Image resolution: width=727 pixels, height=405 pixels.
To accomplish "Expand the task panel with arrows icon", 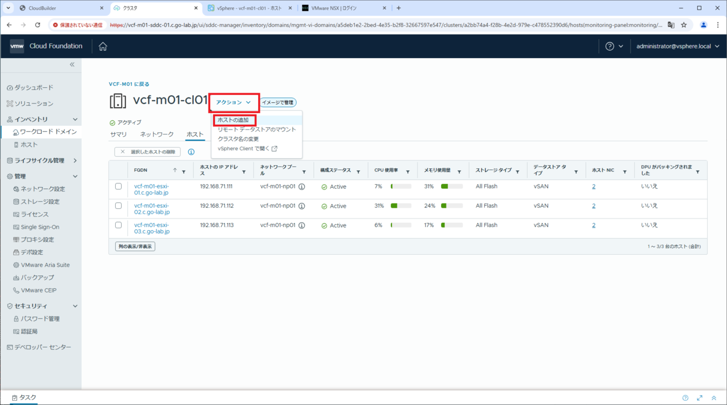I will [699, 398].
